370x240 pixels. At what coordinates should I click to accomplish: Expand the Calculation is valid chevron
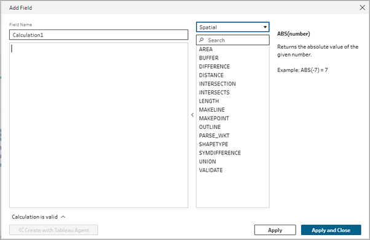pyautogui.click(x=63, y=217)
